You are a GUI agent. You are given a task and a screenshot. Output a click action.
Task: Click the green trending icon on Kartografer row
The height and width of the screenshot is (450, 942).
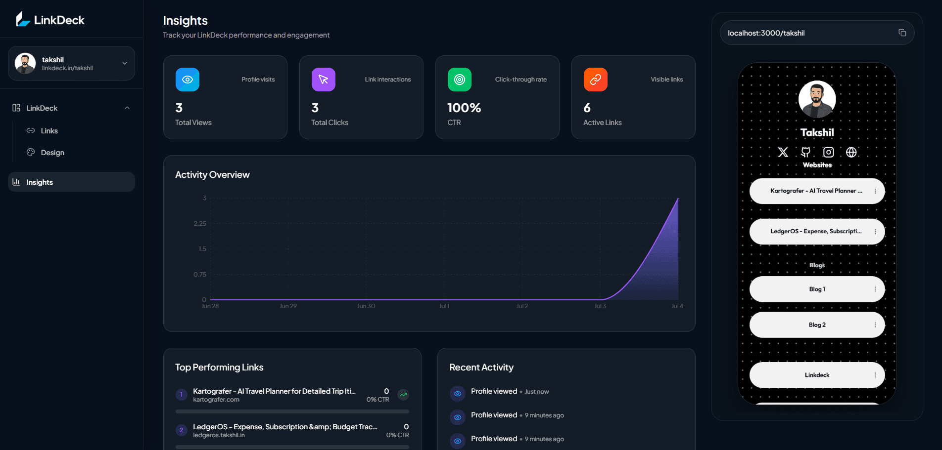coord(403,395)
